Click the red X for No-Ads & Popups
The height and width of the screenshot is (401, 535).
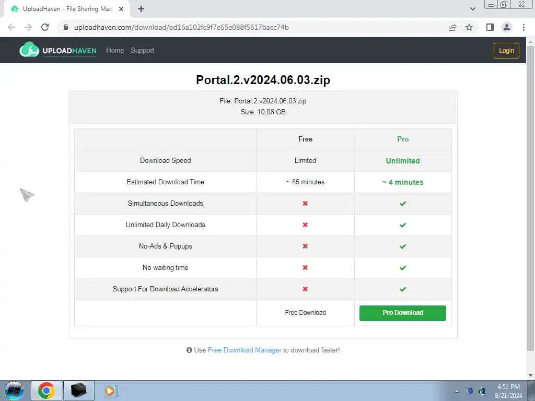click(305, 246)
